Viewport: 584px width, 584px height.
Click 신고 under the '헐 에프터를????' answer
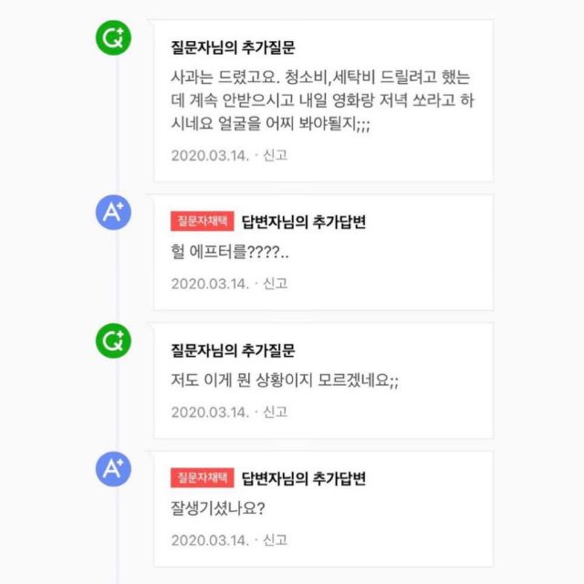275,283
